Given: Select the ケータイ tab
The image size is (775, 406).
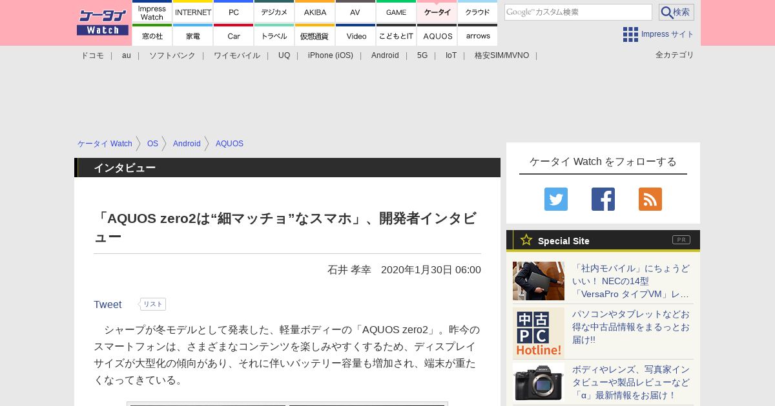Looking at the screenshot, I should pos(437,12).
